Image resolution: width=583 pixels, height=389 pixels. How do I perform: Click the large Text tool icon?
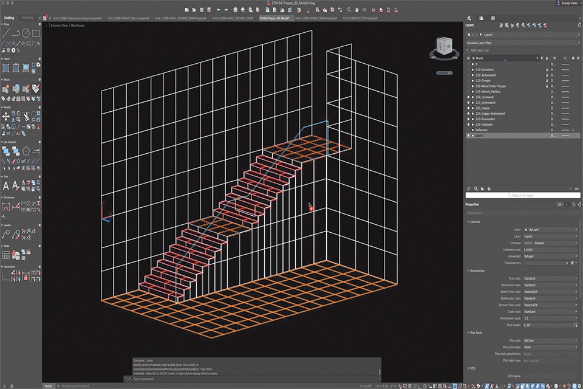tap(6, 186)
